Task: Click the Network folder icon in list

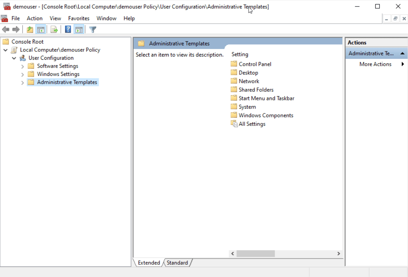Action: [234, 81]
